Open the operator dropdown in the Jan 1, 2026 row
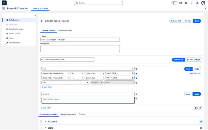This screenshot has width=208, height=130. (77, 73)
